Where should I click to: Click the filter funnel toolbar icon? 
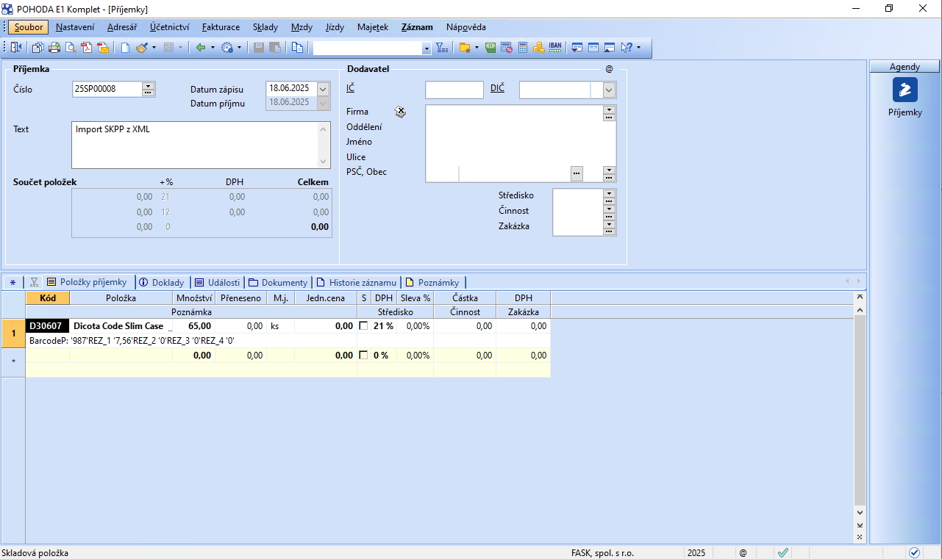441,48
